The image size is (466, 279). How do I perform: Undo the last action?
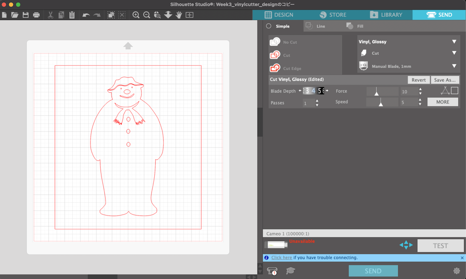click(x=86, y=15)
